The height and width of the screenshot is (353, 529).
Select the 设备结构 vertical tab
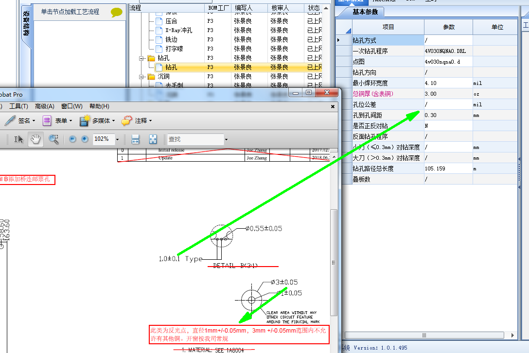27,24
